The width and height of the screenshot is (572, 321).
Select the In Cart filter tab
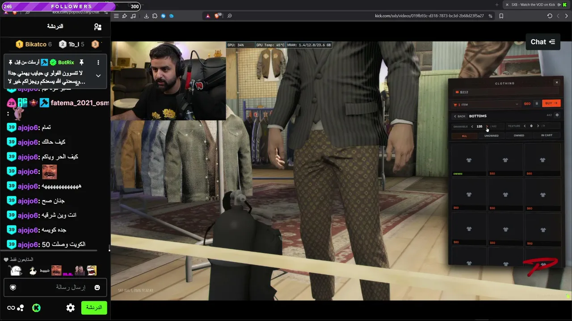[x=547, y=136]
